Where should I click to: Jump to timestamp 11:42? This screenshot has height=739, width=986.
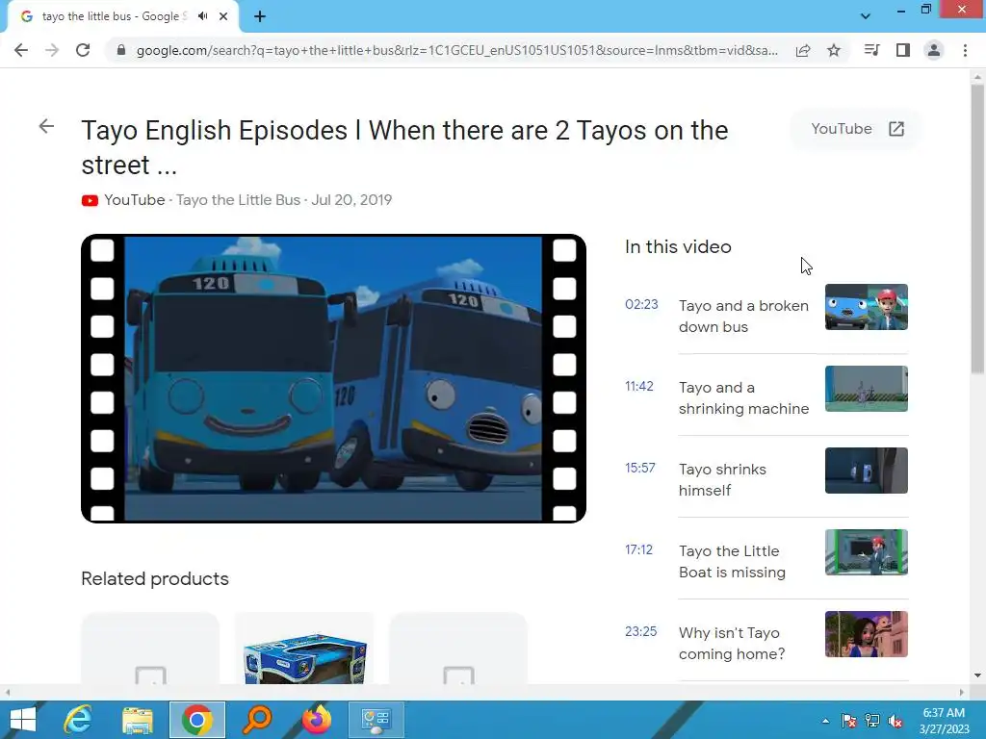click(639, 386)
